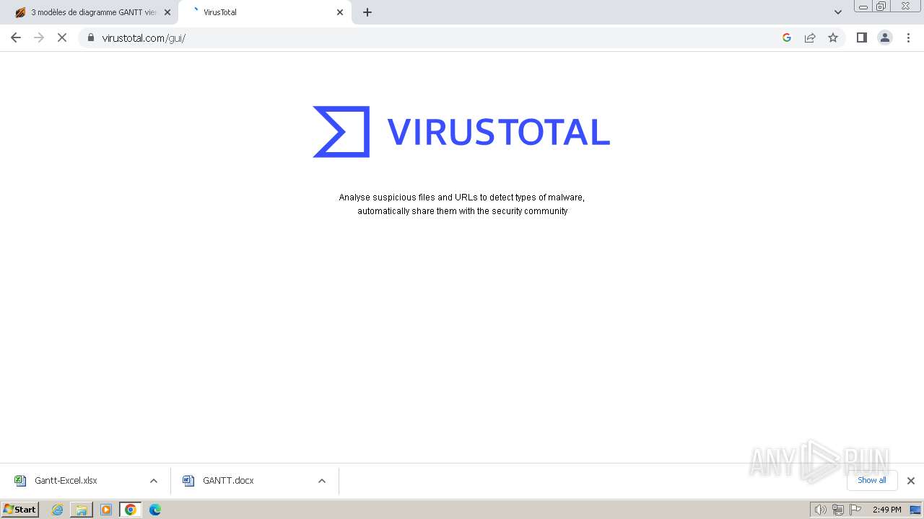Click the volume tray icon

coord(820,510)
